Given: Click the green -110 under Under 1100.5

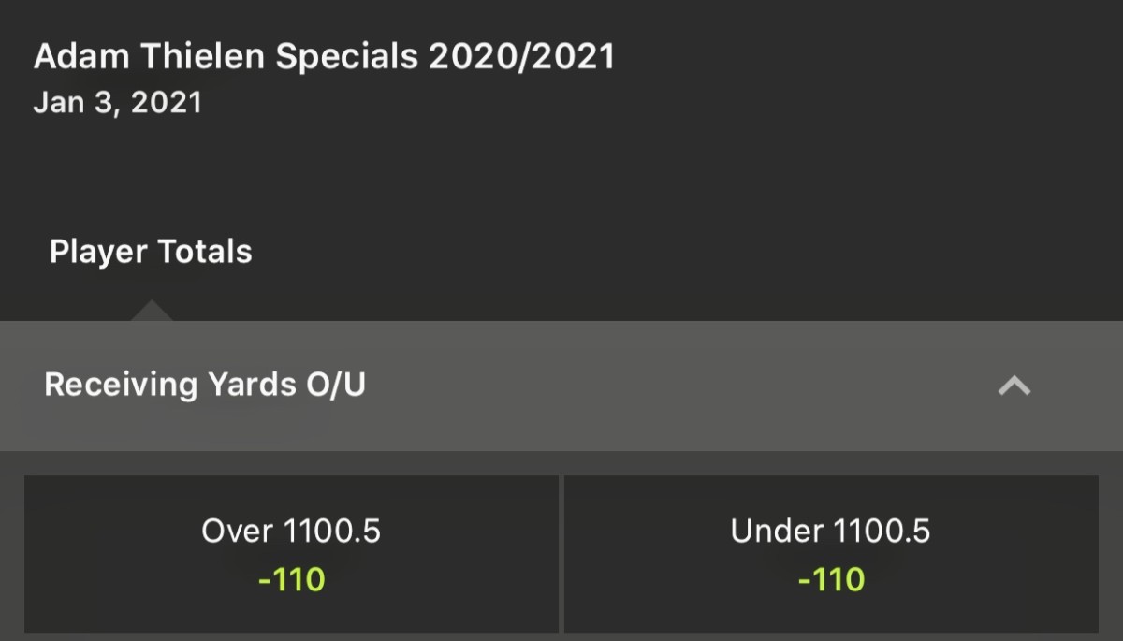Looking at the screenshot, I should click(x=831, y=578).
